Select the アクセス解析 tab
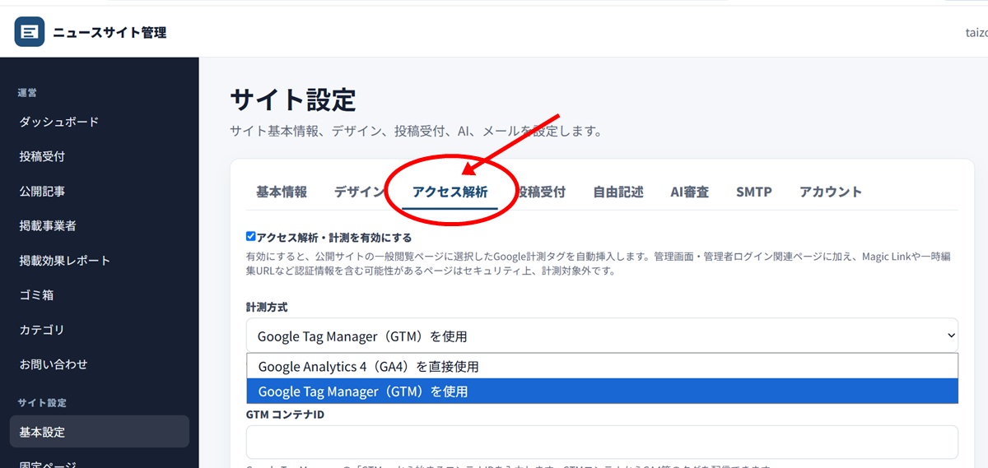This screenshot has width=988, height=468. click(450, 192)
